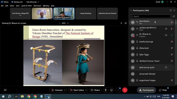
Task: Click connection status indicator beside timer
Action: click(162, 2)
